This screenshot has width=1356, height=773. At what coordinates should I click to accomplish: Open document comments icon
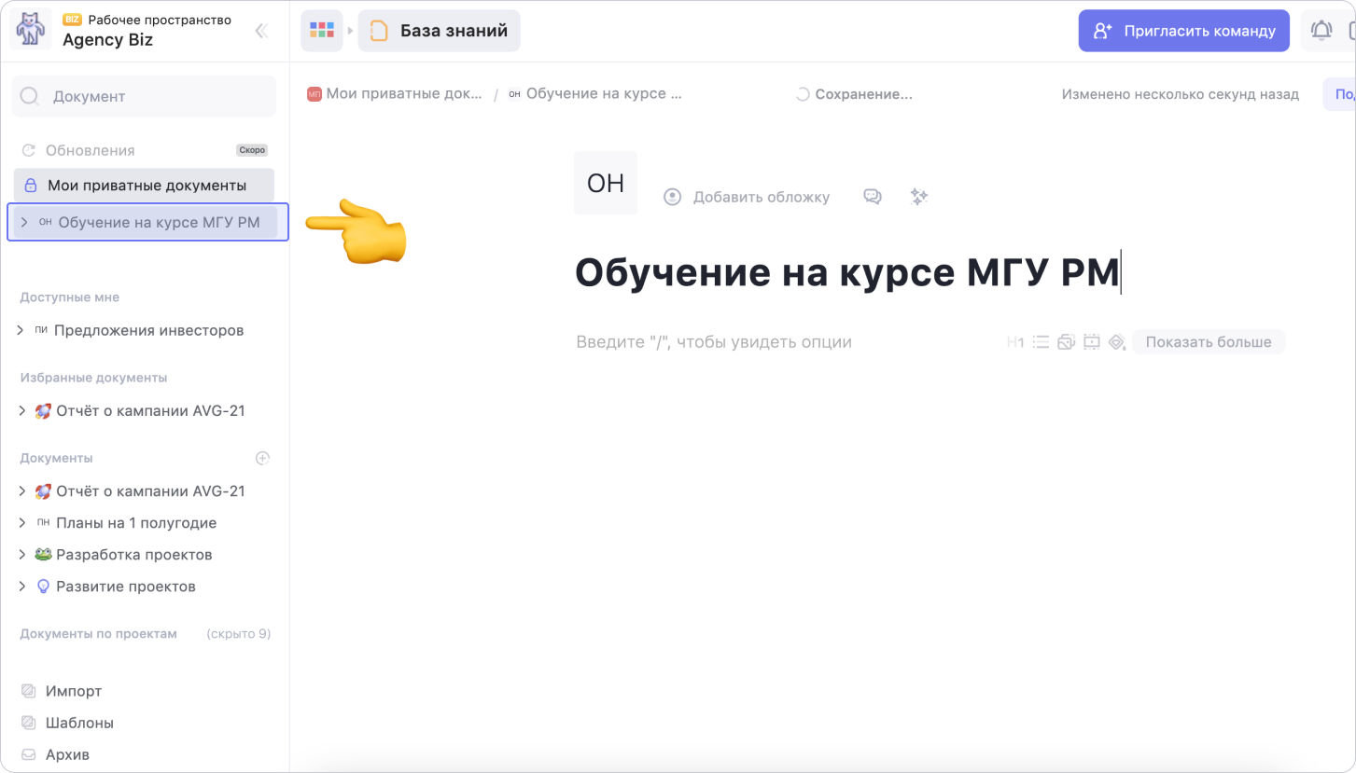[x=873, y=197]
